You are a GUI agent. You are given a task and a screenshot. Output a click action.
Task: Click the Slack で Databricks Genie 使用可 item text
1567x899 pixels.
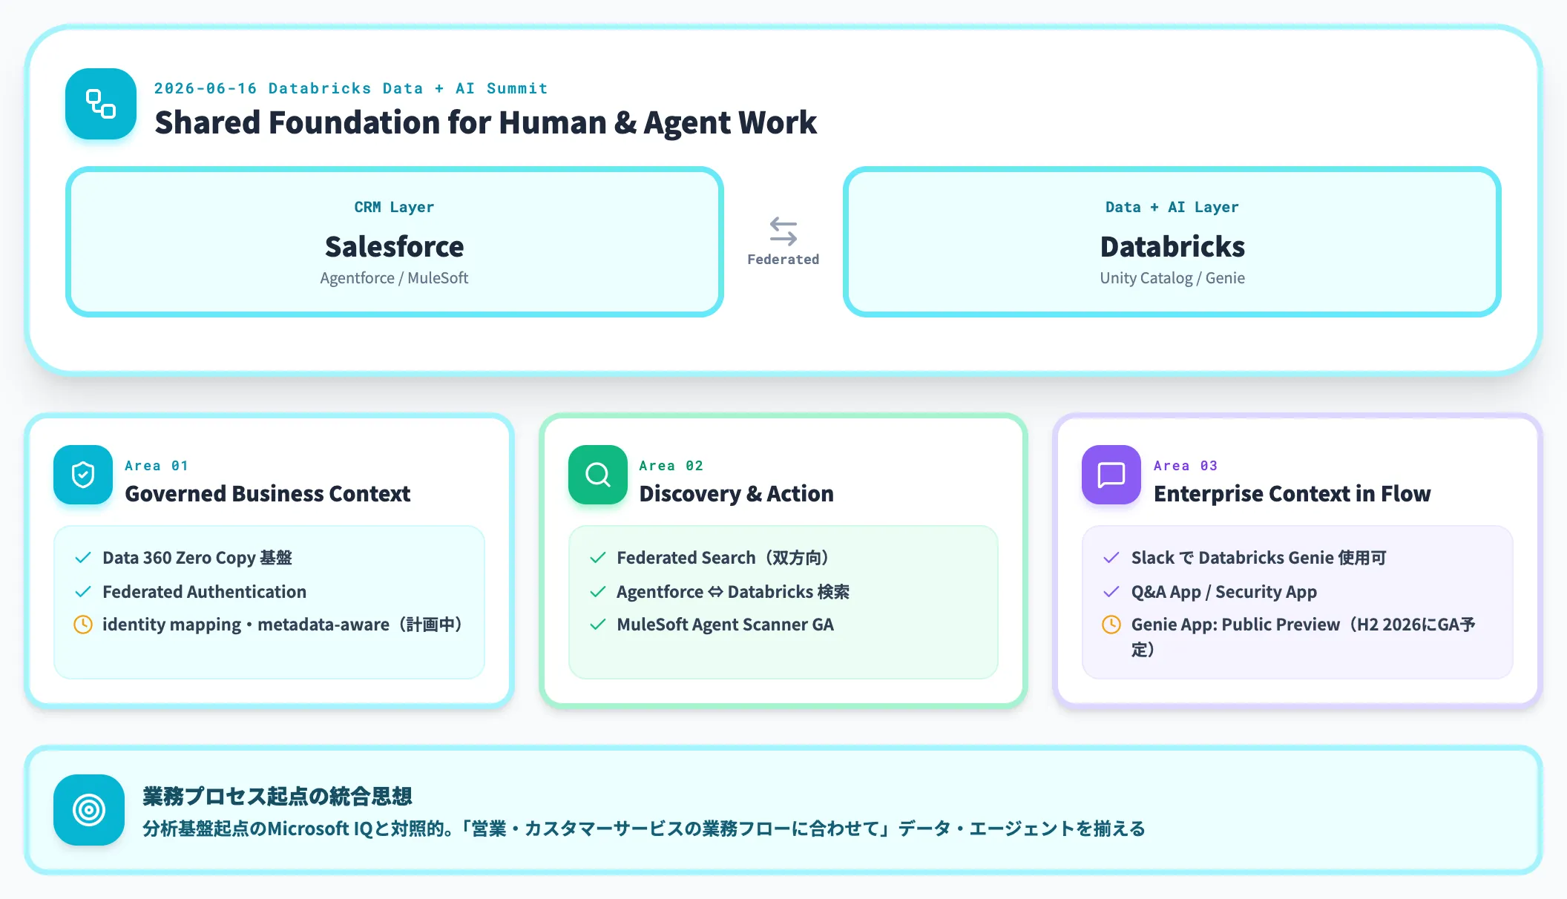tap(1258, 558)
